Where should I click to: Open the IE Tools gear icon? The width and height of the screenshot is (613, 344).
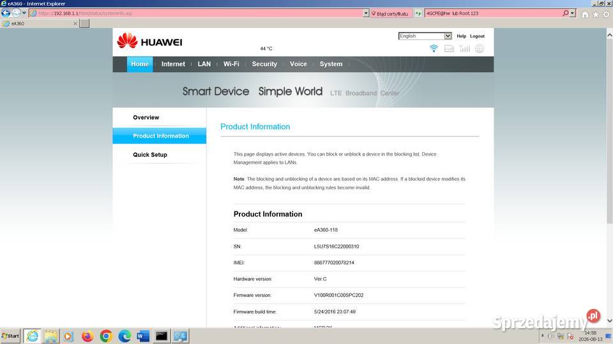606,15
